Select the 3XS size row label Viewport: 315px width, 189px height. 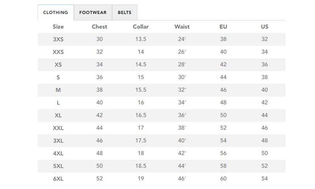[58, 39]
